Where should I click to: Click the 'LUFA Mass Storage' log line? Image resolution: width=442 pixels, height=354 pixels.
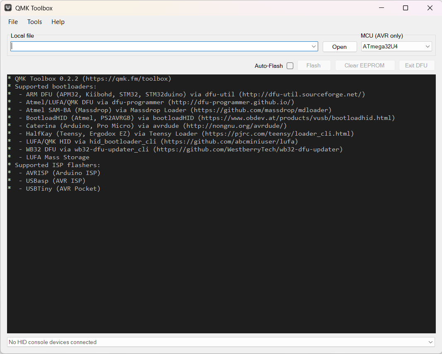click(x=48, y=158)
